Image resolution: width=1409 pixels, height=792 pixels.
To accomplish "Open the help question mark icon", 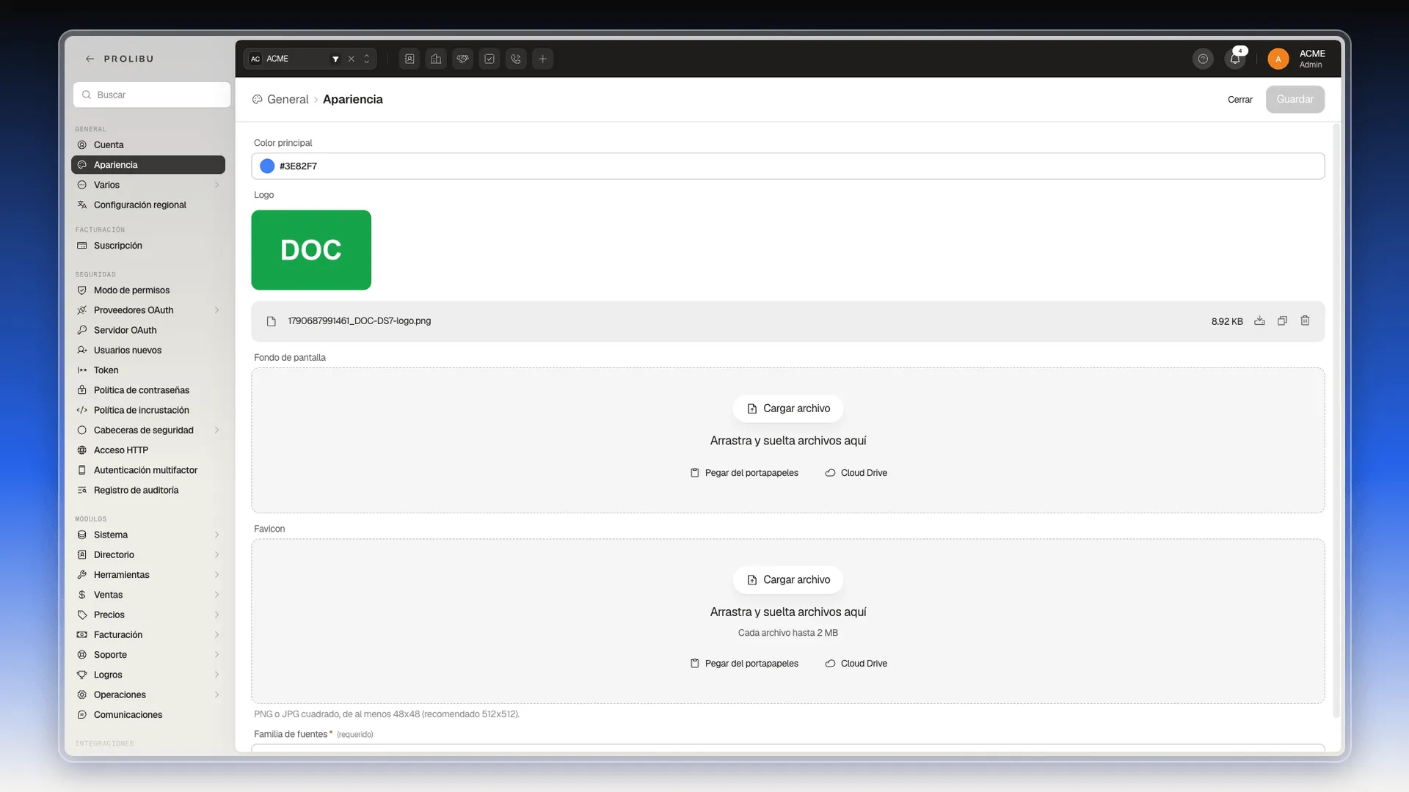I will tap(1203, 59).
